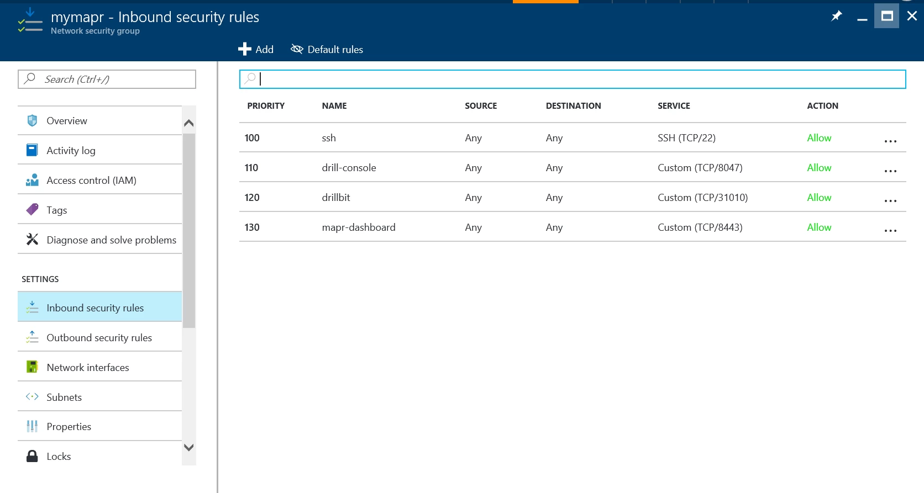
Task: Open the ellipsis menu for drill-console rule
Action: [890, 171]
